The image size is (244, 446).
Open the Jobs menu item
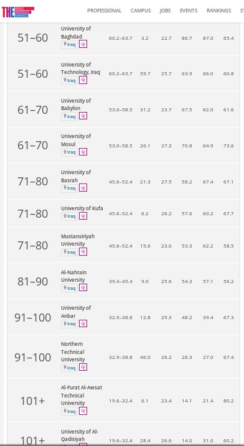165,11
